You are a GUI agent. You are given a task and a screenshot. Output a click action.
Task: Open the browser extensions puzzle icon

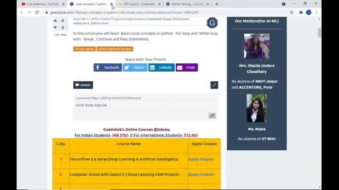301,13
